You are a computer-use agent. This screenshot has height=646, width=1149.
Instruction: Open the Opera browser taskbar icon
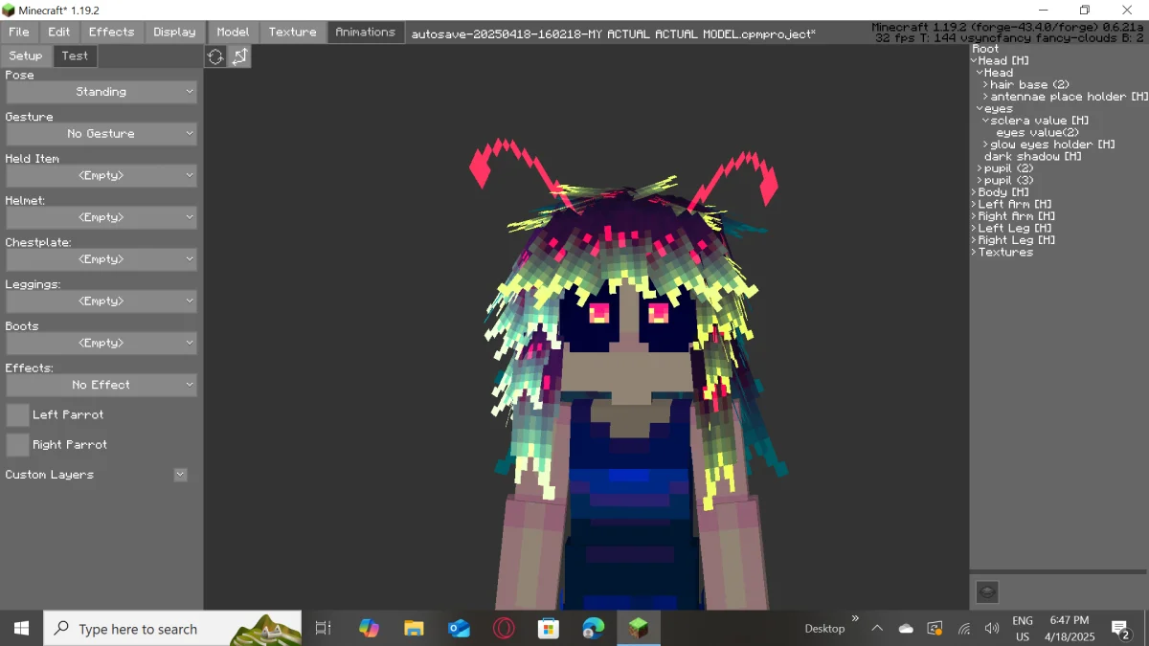click(x=504, y=629)
